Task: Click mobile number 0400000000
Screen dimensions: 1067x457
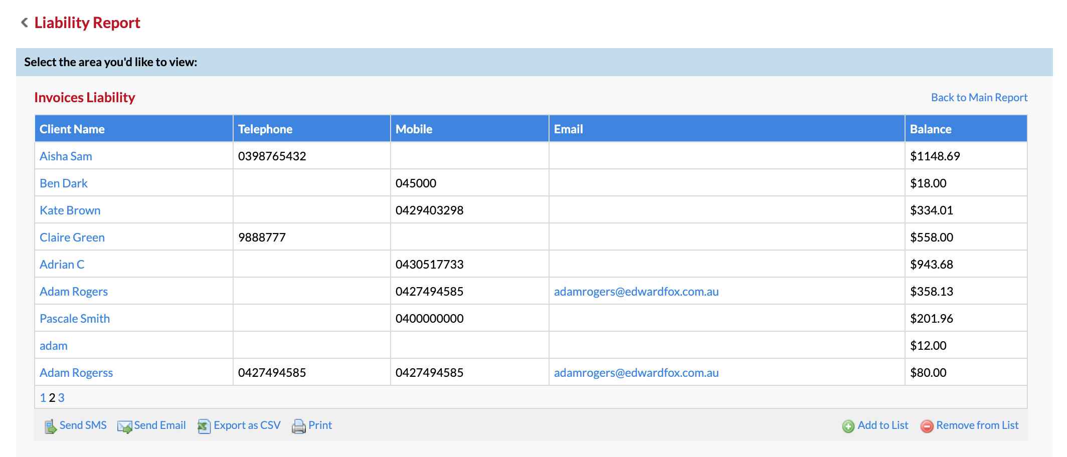Action: (x=430, y=319)
